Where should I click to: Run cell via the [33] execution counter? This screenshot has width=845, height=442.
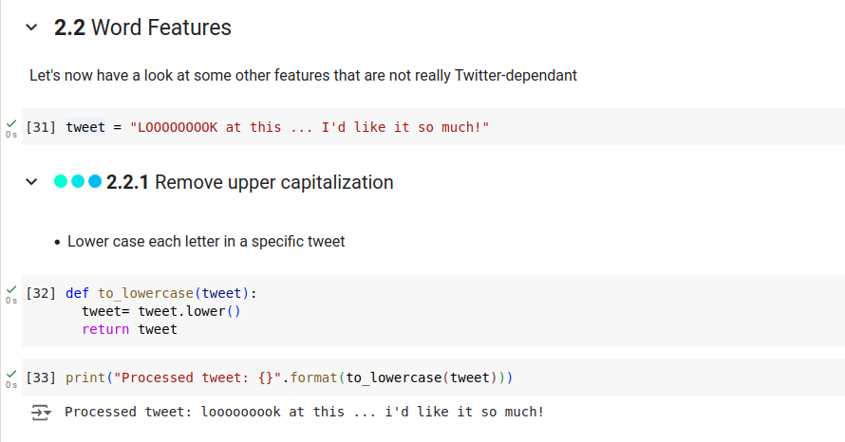pyautogui.click(x=42, y=378)
